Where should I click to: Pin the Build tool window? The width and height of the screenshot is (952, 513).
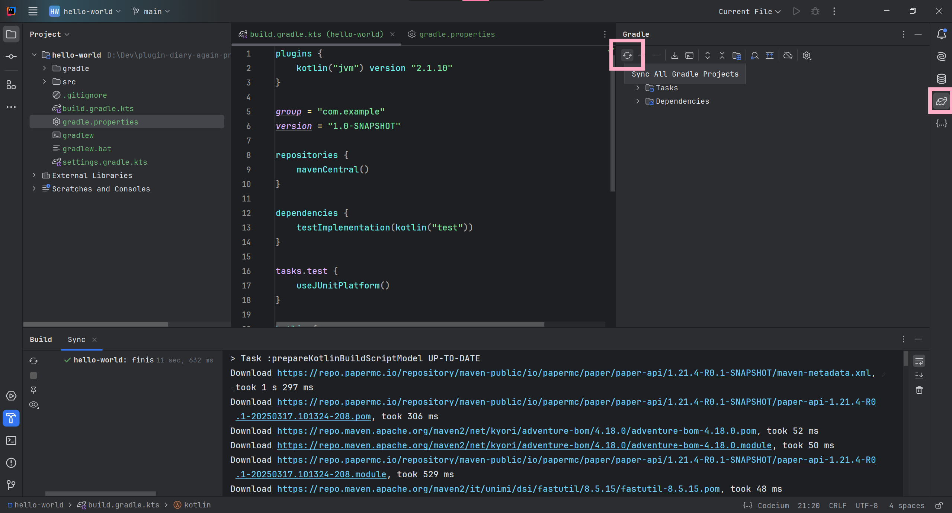(33, 390)
